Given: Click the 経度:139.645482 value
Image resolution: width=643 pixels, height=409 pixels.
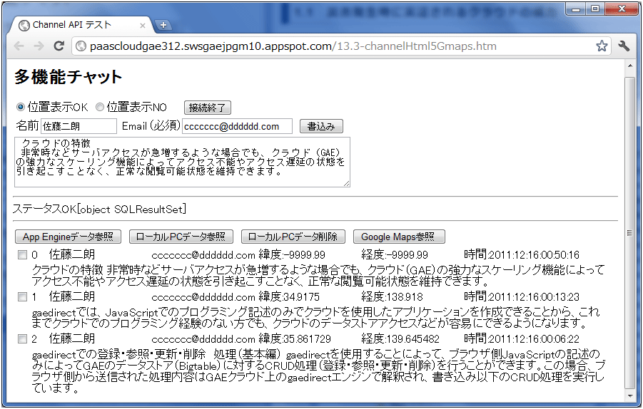Looking at the screenshot, I should click(x=400, y=338).
